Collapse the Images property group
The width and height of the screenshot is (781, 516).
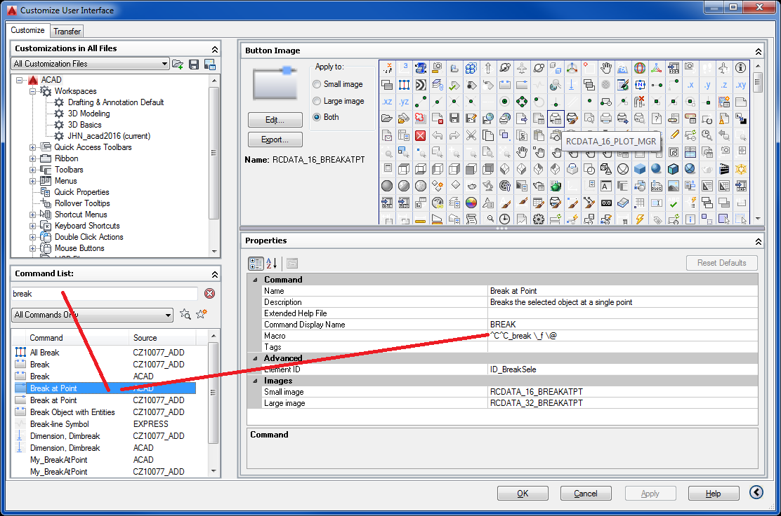[255, 381]
